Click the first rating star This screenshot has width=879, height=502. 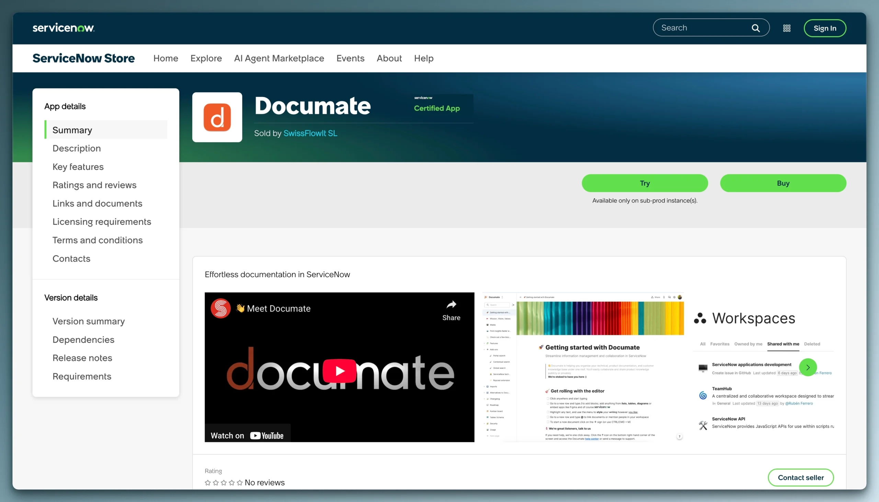(208, 483)
